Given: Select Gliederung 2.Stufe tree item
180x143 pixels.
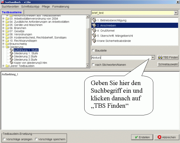Looking at the screenshot, I should (x=25, y=56).
